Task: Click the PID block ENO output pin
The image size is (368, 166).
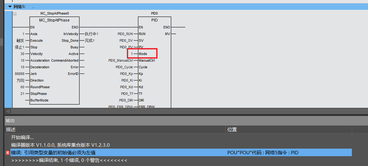Action: (x=167, y=27)
